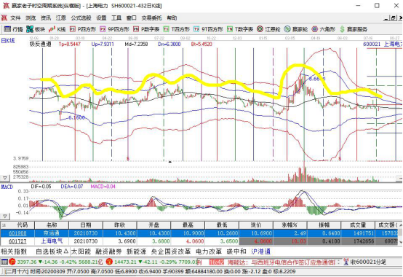The height and width of the screenshot is (277, 403).
Task: Open the 公式选股 menu
Action: (81, 17)
